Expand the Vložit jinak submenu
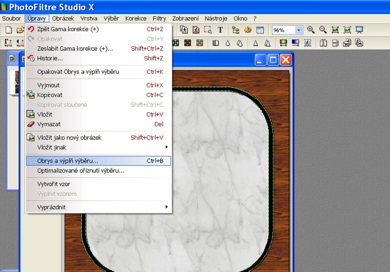The width and height of the screenshot is (390, 272). point(99,148)
